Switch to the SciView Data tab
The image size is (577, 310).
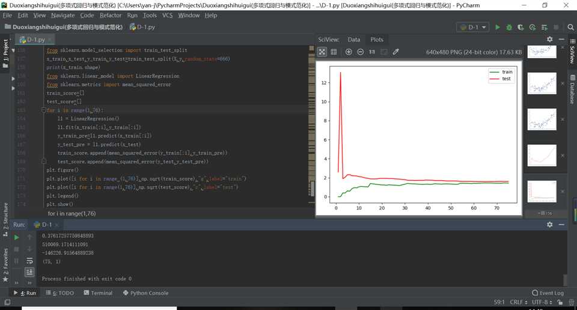tap(353, 39)
